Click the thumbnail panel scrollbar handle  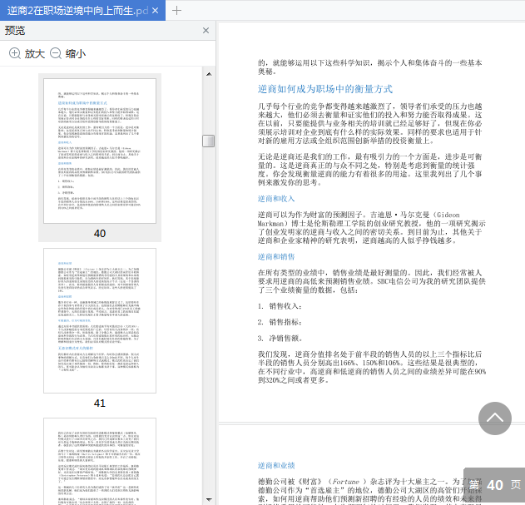pyautogui.click(x=208, y=141)
